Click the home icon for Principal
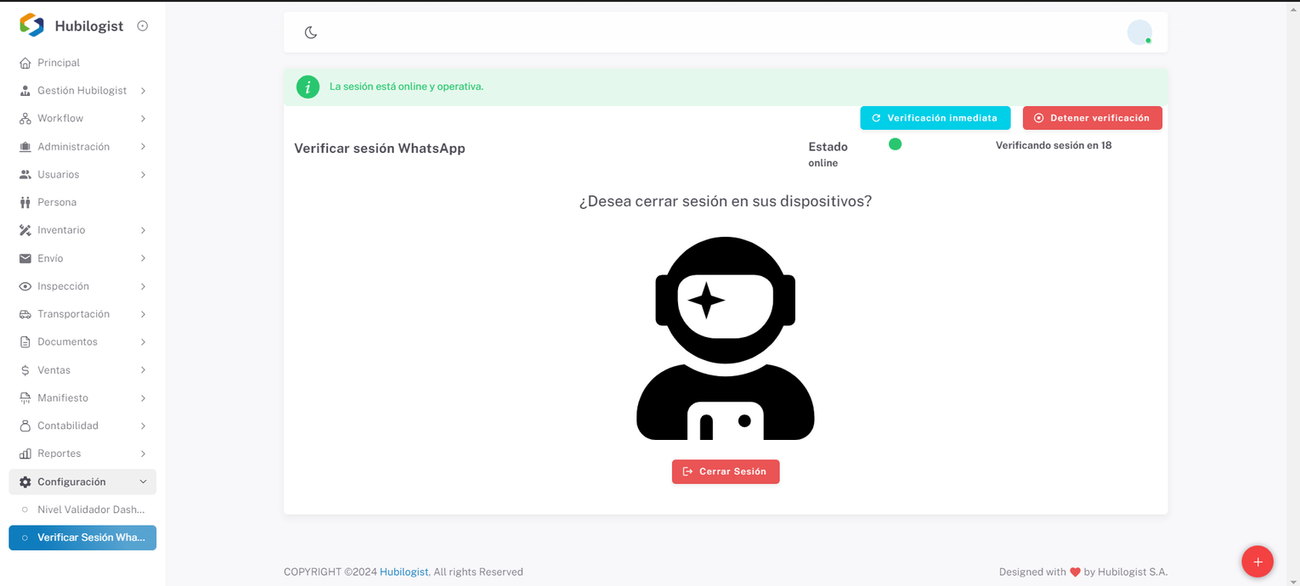Viewport: 1300px width, 586px height. (25, 63)
